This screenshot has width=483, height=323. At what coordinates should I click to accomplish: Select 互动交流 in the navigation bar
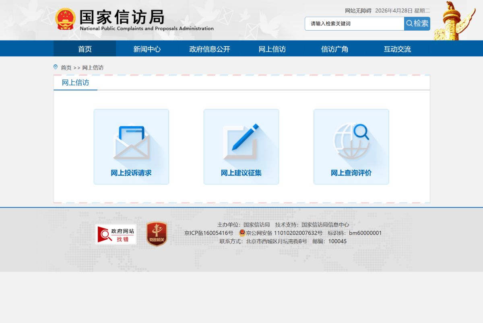[397, 49]
